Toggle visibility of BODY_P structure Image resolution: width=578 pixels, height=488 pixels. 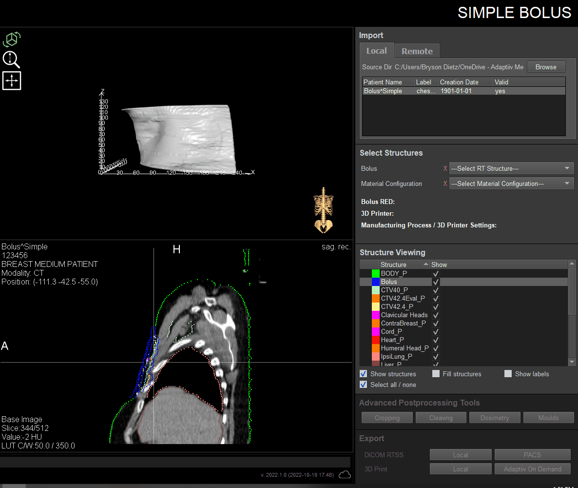436,274
